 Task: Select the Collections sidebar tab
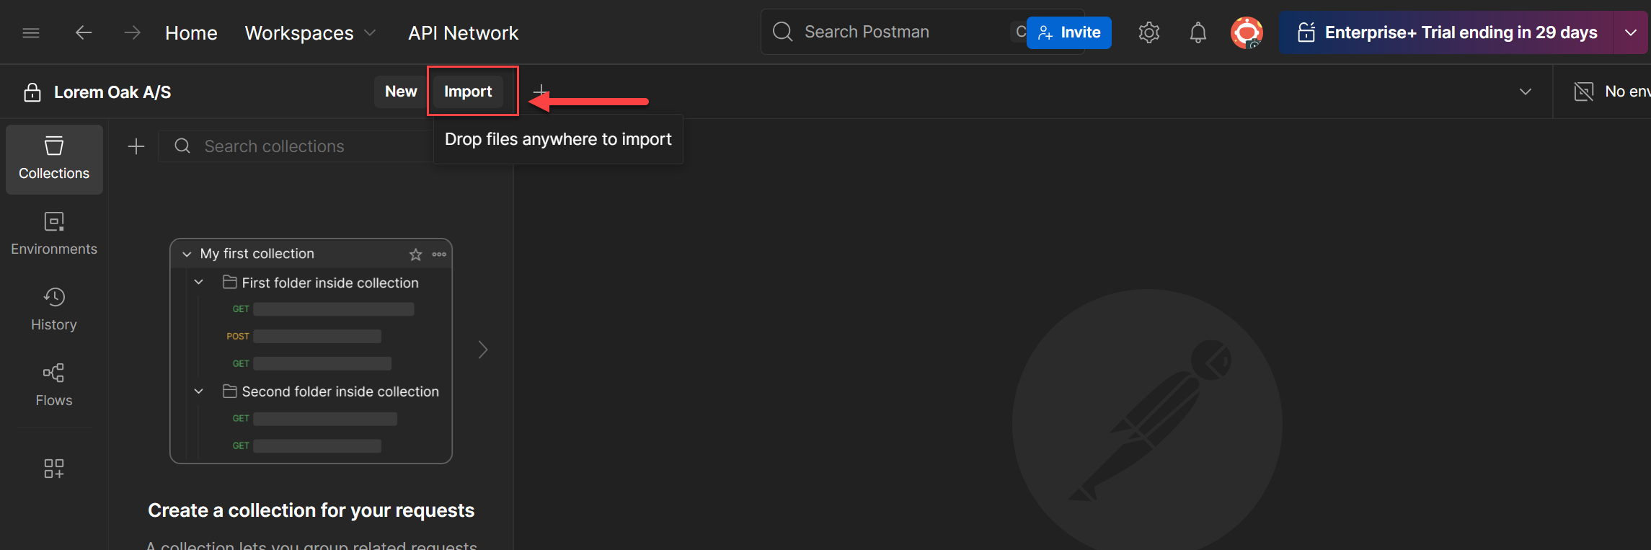point(54,159)
